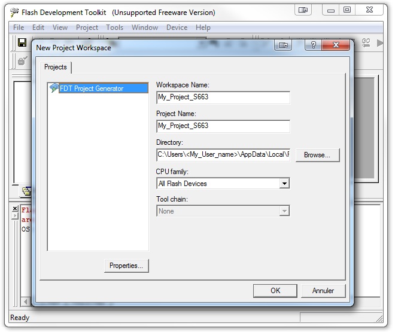The image size is (395, 332).
Task: Click the GO arrow icon in main toolbar
Action: 366,42
